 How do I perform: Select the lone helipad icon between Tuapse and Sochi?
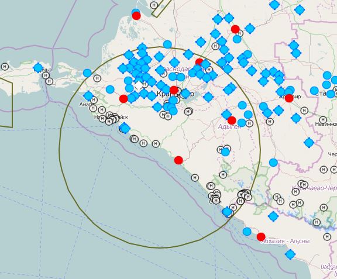[195, 178]
